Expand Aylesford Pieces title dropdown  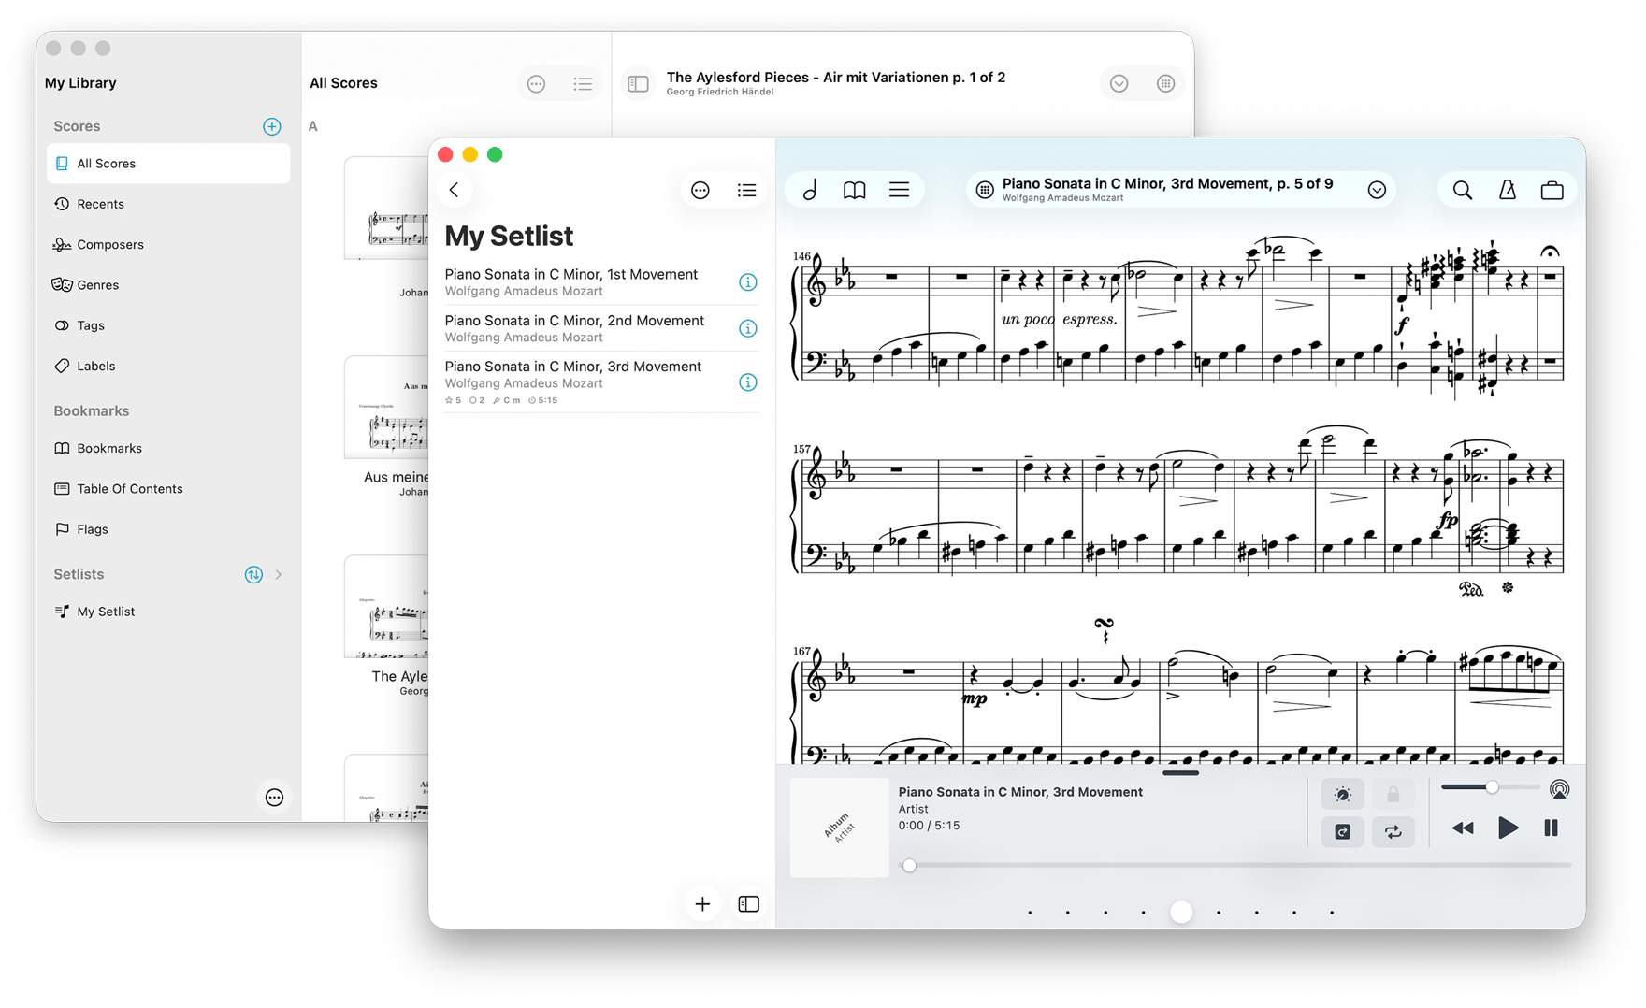[x=1119, y=84]
